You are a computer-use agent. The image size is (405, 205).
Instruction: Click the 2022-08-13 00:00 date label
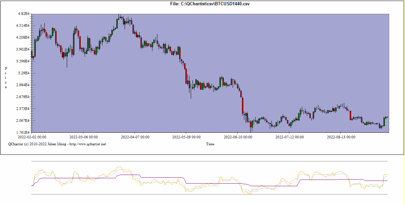[341, 137]
